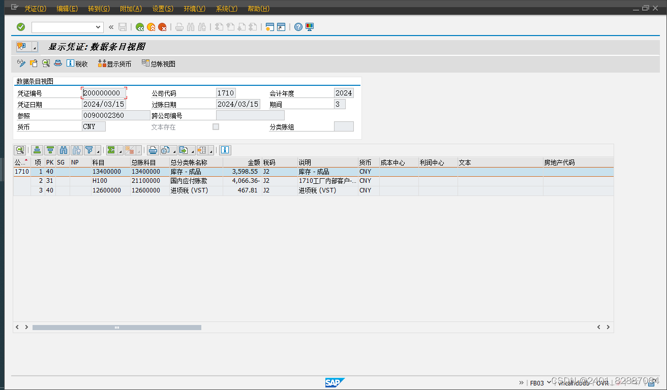Click the green Back arrow icon
This screenshot has width=667, height=390.
point(140,27)
